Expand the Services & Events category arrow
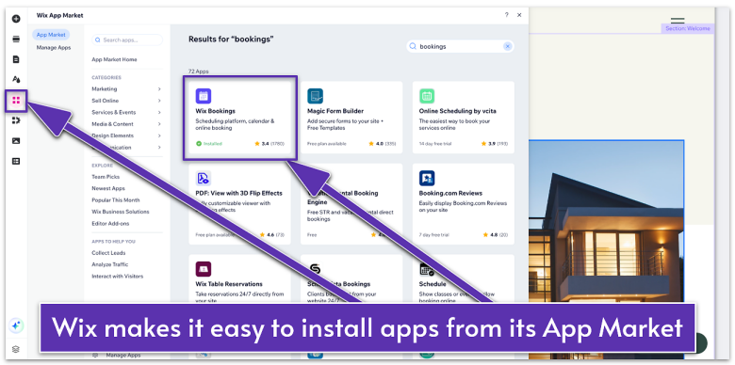This screenshot has height=365, width=735. (159, 112)
